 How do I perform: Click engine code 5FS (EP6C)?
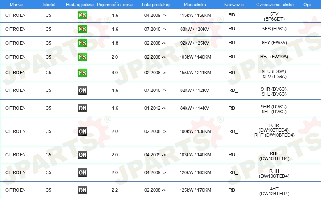(274, 29)
